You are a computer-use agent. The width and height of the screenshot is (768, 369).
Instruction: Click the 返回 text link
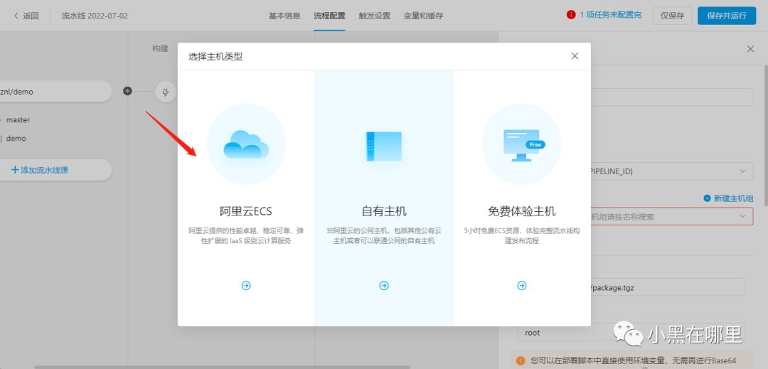click(31, 16)
